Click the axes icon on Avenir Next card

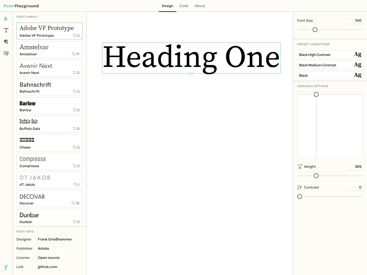75,73
